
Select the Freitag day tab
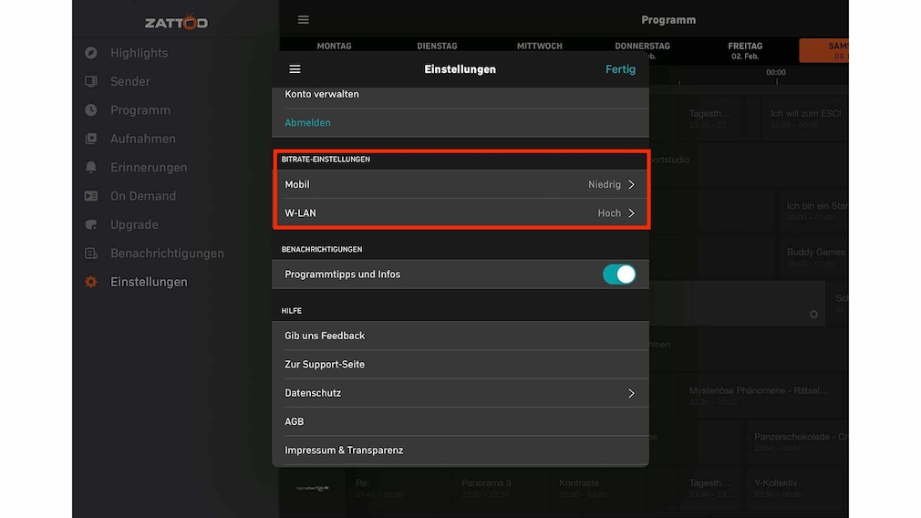[x=744, y=50]
